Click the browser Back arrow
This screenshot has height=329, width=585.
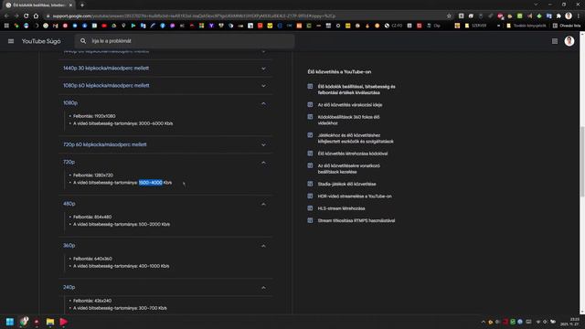6,16
